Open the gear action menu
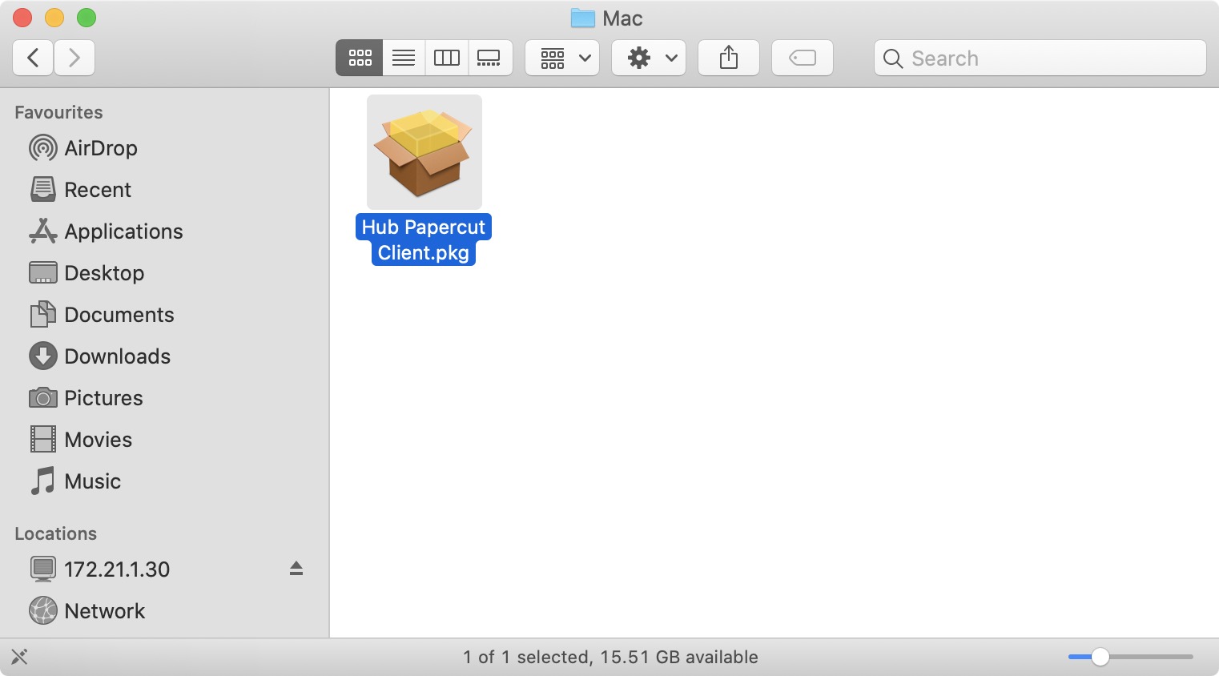The width and height of the screenshot is (1219, 676). click(x=649, y=58)
